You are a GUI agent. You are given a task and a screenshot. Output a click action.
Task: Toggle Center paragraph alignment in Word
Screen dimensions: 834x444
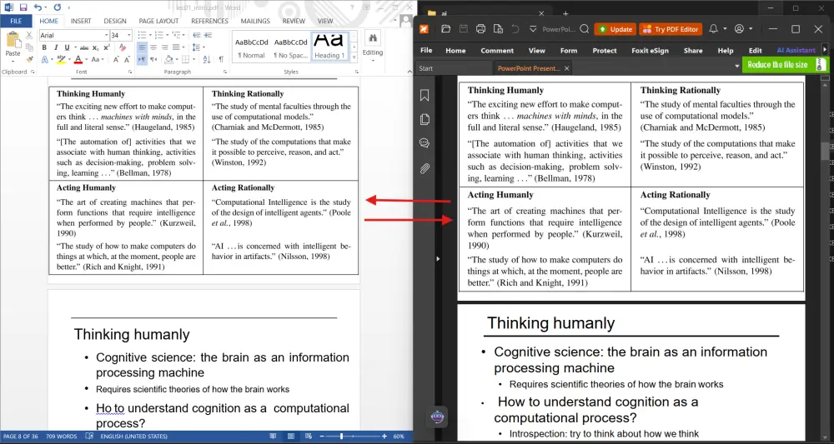tap(153, 47)
